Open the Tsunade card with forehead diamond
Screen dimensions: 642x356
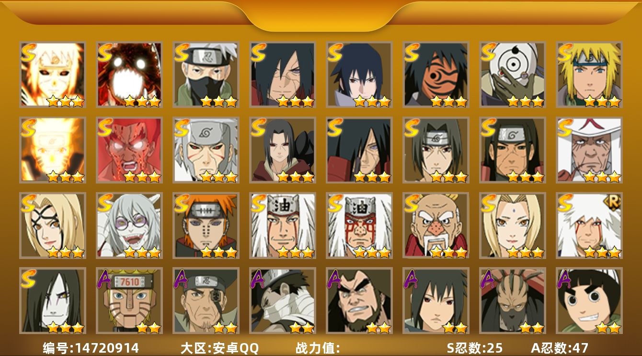point(512,225)
